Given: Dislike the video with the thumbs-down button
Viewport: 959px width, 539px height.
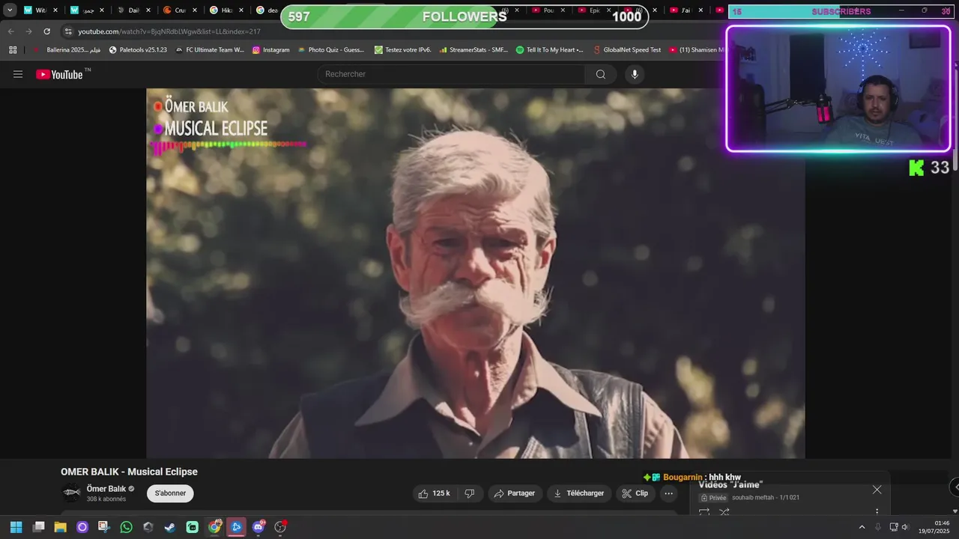Looking at the screenshot, I should [x=470, y=493].
